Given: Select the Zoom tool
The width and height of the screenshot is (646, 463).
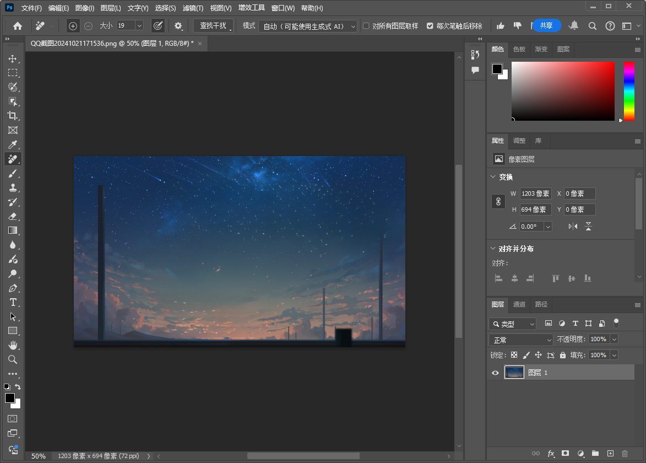Looking at the screenshot, I should pyautogui.click(x=13, y=359).
